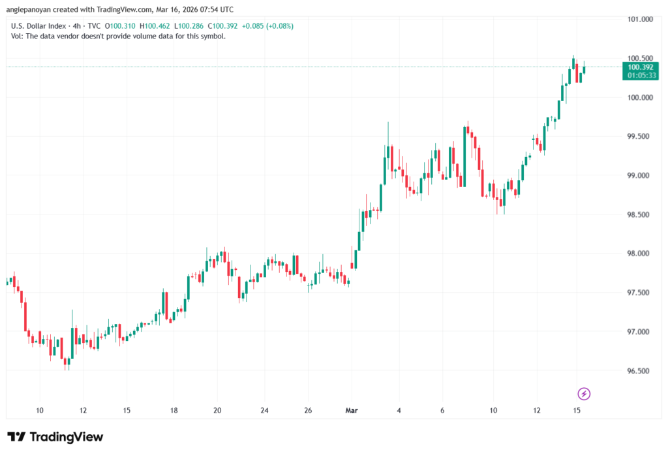This screenshot has width=668, height=455.
Task: Click the green 100.392 current price tag
Action: coord(640,66)
